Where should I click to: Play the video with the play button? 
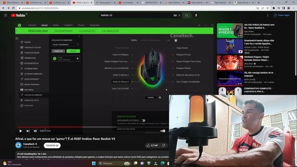tap(20, 131)
